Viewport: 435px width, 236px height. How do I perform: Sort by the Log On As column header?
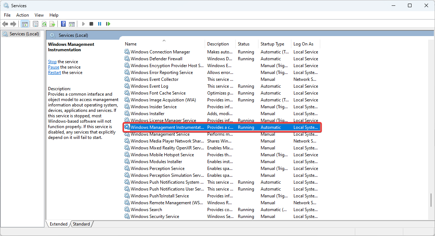[305, 44]
